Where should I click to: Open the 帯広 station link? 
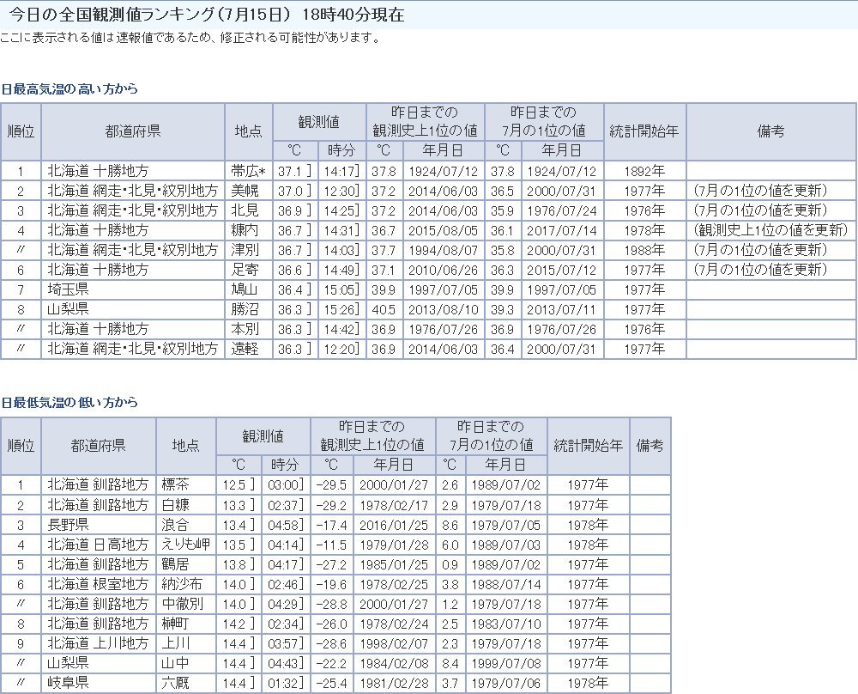point(245,171)
